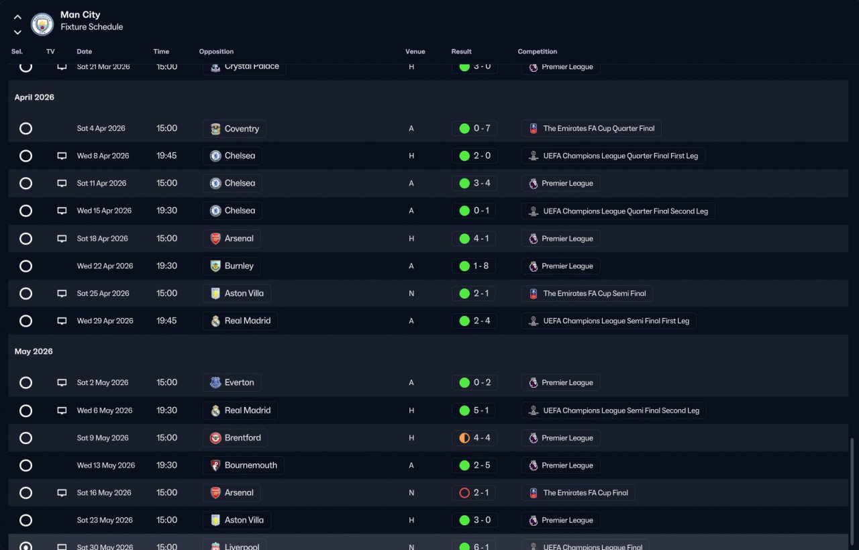Open Burnley club button
The height and width of the screenshot is (550, 859).
click(232, 266)
